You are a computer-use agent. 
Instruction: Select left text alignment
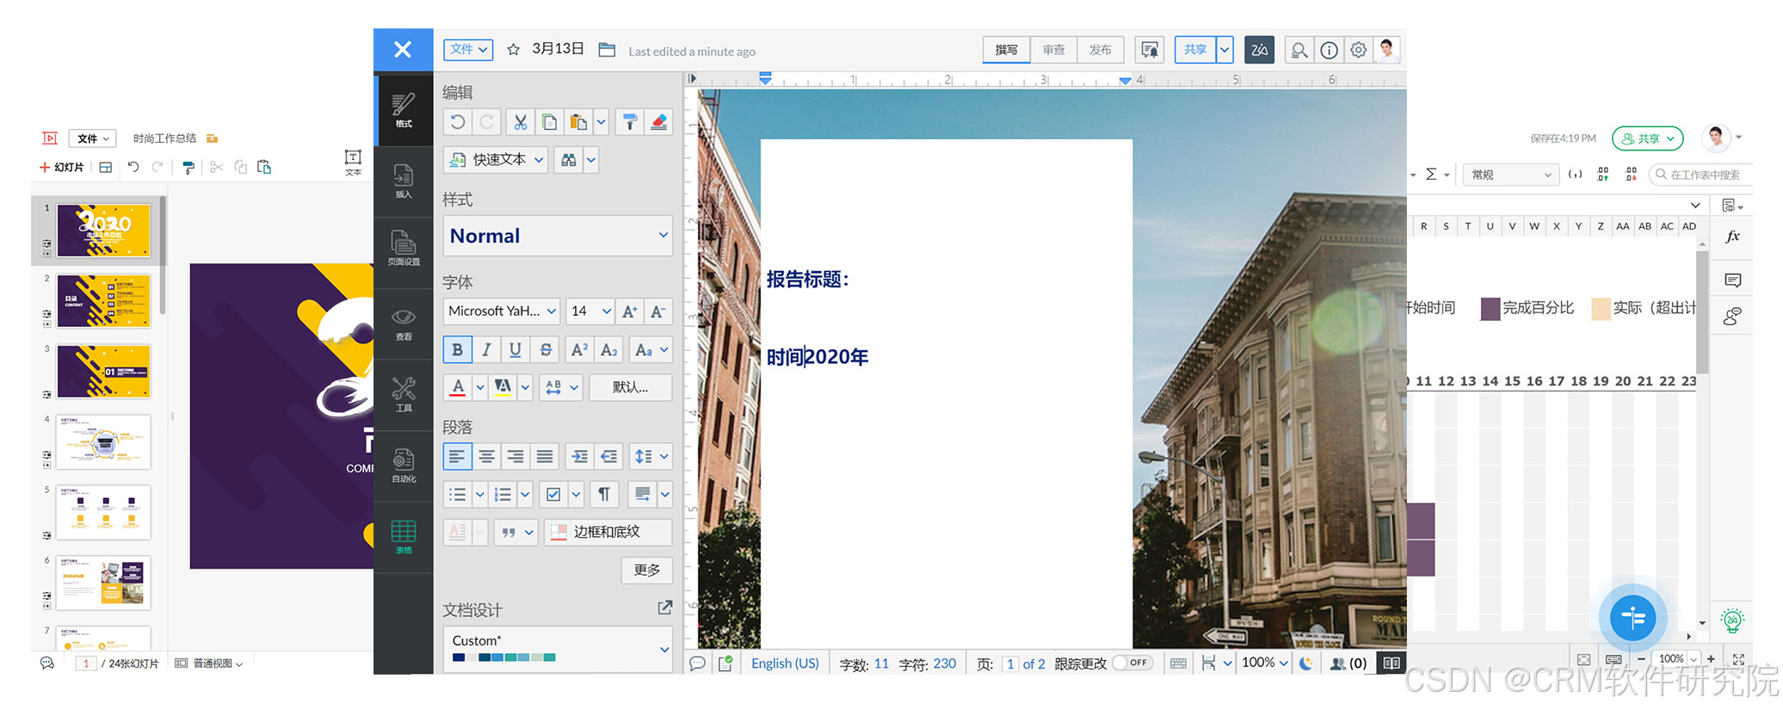point(458,456)
